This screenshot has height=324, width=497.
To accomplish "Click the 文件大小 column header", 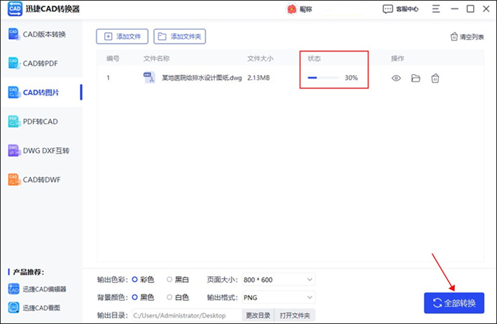I will pos(260,58).
